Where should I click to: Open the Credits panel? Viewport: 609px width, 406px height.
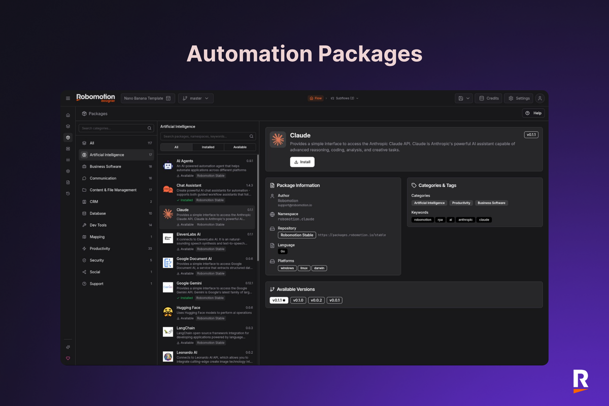(x=488, y=98)
